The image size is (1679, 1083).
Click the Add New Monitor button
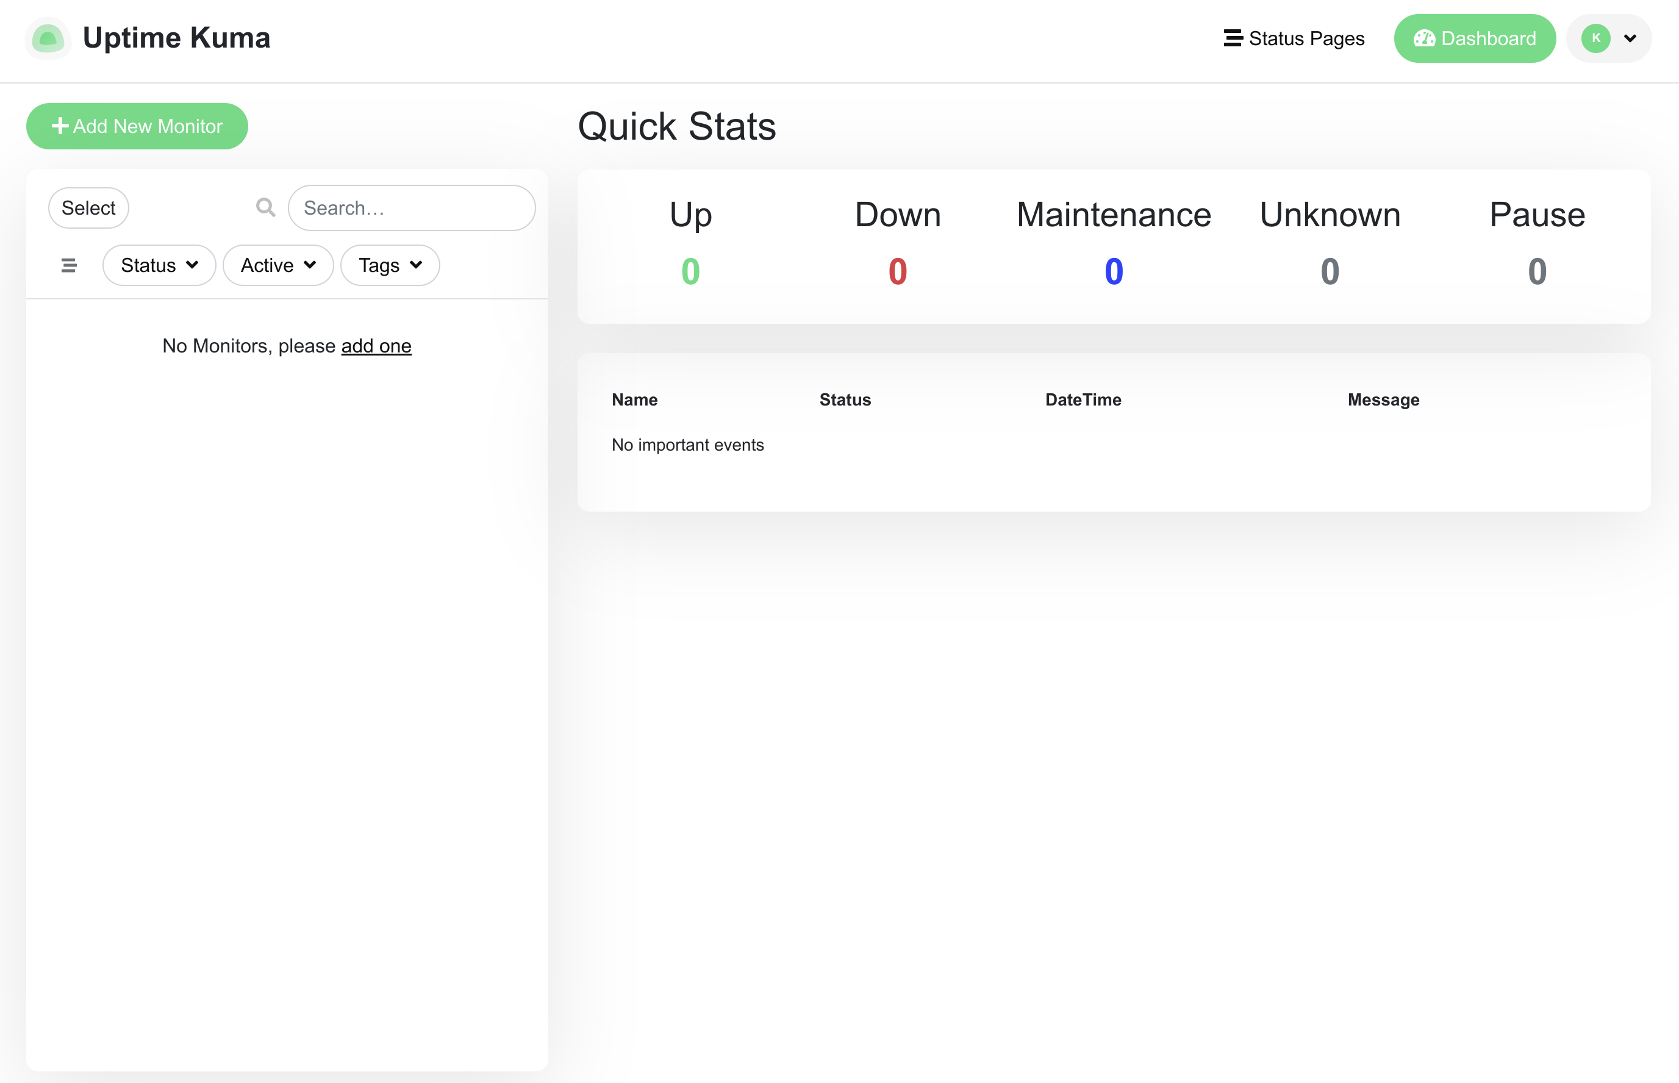[x=137, y=126]
